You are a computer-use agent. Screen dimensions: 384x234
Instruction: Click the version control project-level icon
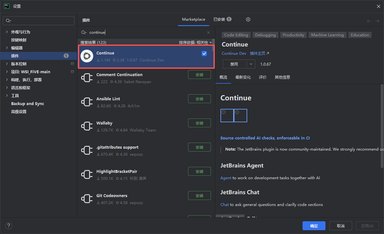(x=72, y=64)
